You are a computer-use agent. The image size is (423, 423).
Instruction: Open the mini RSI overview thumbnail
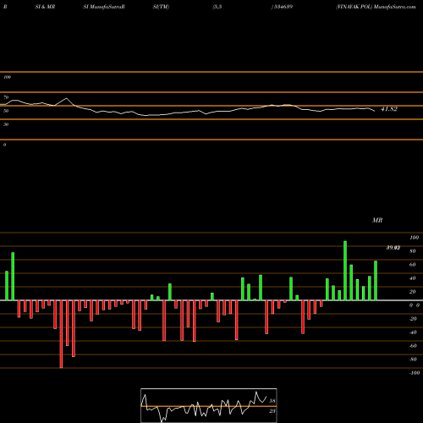(209, 405)
